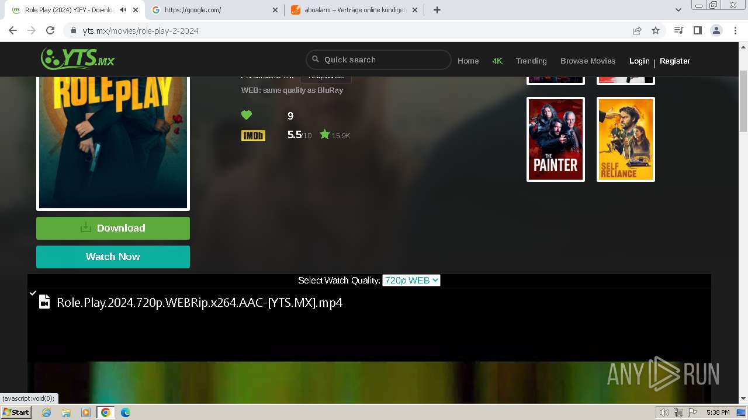Click the video file icon beside Role.Play filename
The width and height of the screenshot is (748, 420).
[44, 302]
